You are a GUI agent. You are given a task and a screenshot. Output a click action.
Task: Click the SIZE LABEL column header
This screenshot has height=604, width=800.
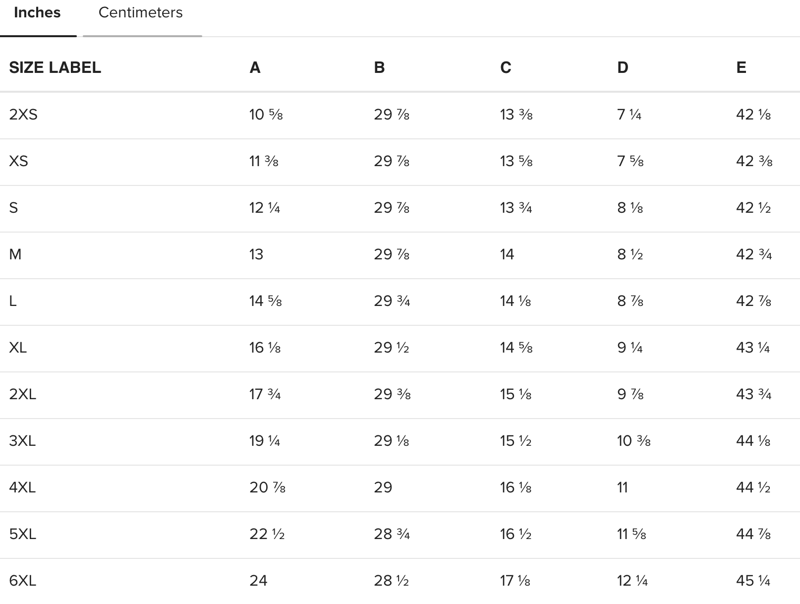(x=55, y=67)
